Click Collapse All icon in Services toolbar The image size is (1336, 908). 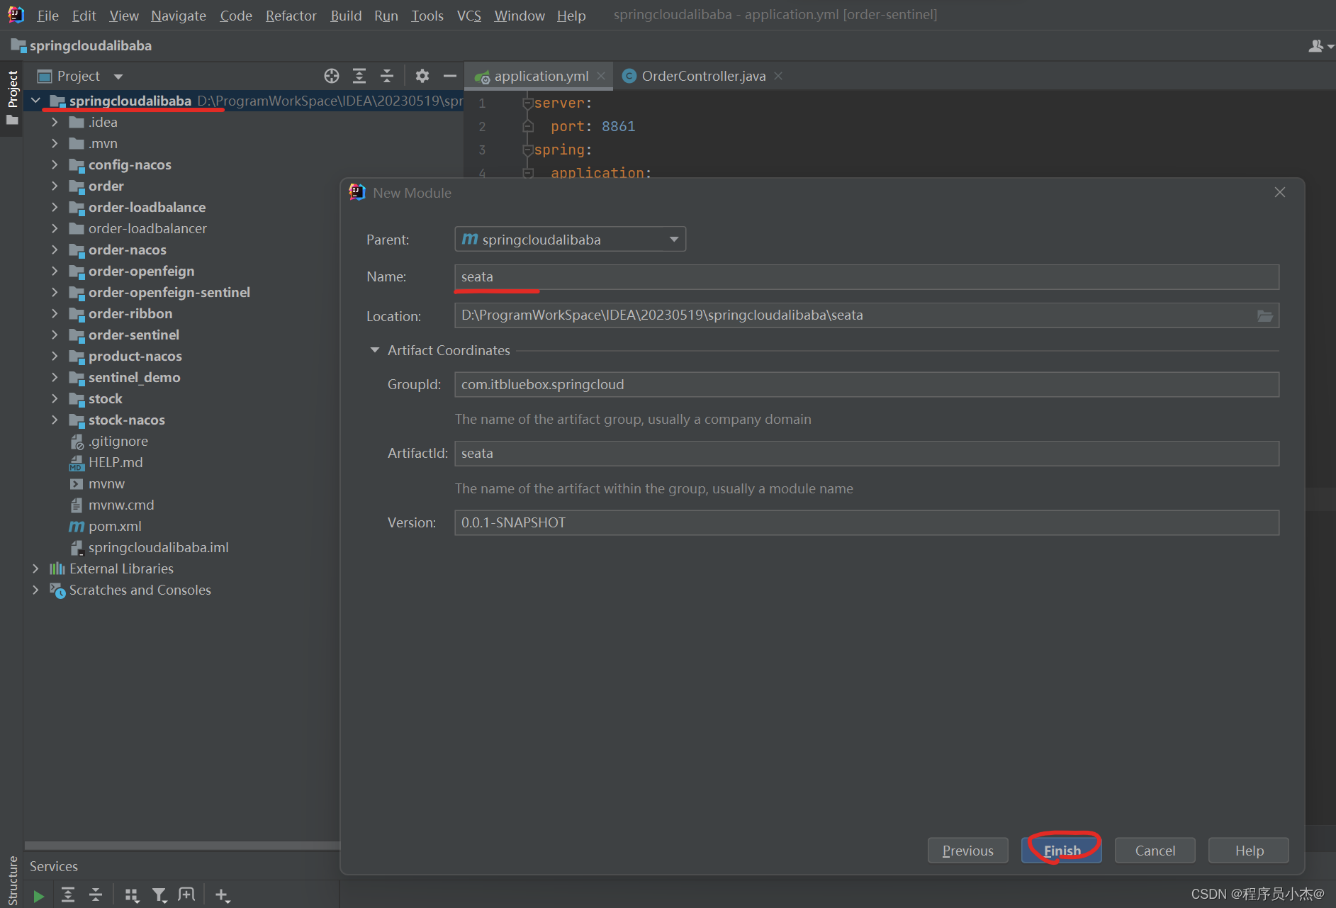[x=96, y=895]
